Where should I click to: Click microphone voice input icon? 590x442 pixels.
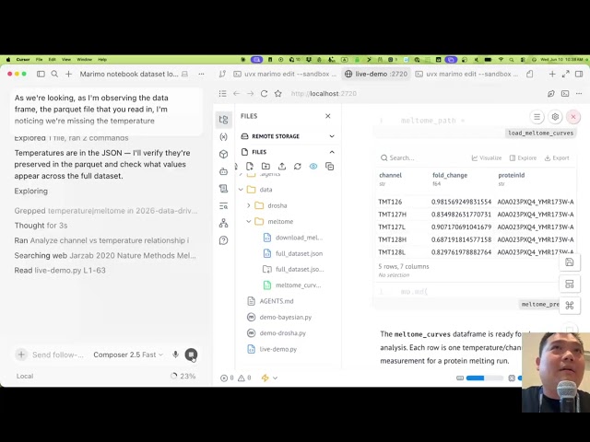coord(175,355)
